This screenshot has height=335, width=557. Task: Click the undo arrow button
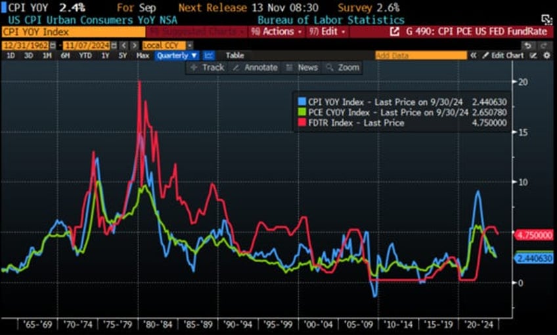[528, 45]
